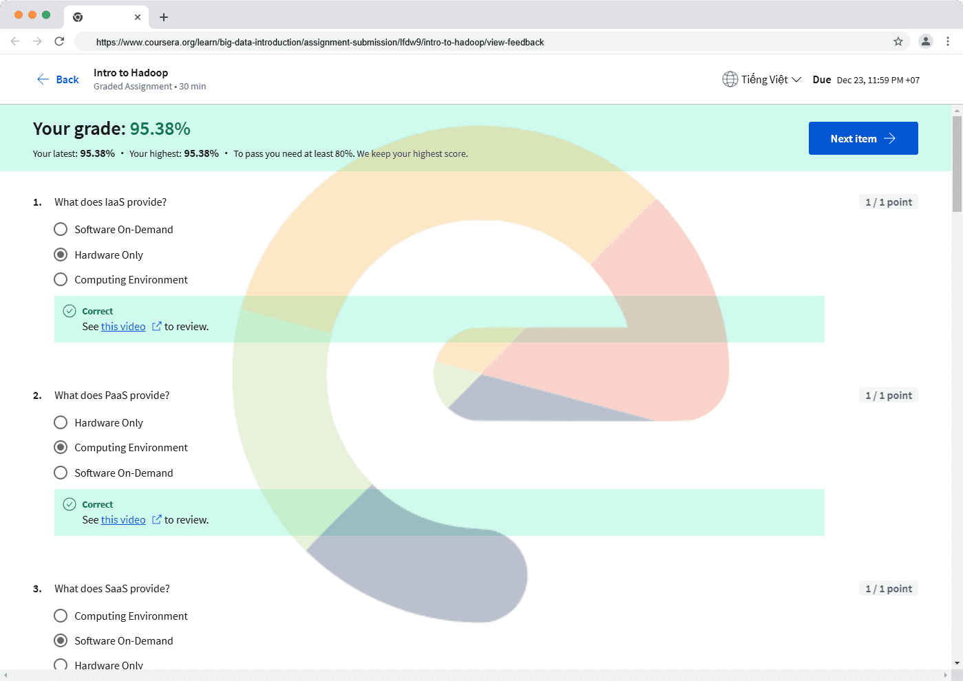The width and height of the screenshot is (963, 681).
Task: Click the green check icon in question 2 feedback
Action: point(70,504)
